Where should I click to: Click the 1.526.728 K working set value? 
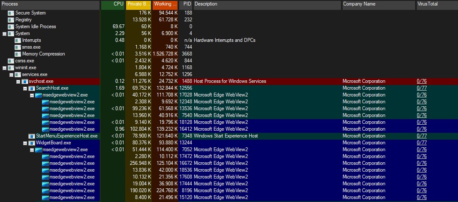point(165,54)
